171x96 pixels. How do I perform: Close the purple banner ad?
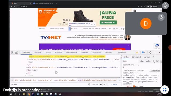click(129, 45)
